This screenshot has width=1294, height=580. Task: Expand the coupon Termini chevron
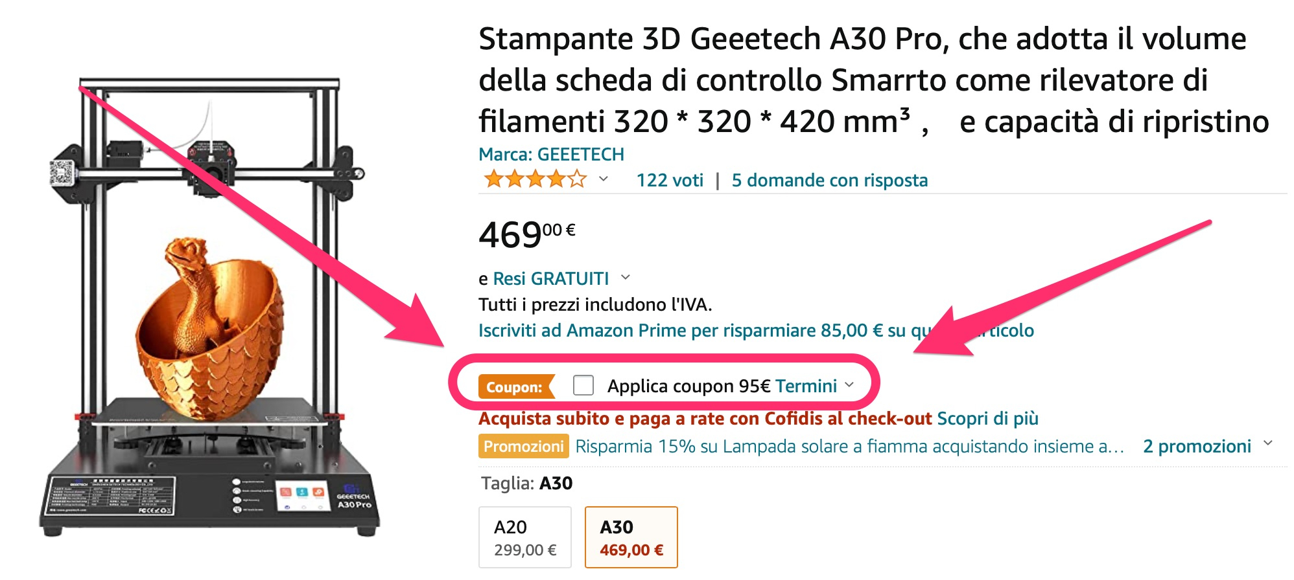849,385
